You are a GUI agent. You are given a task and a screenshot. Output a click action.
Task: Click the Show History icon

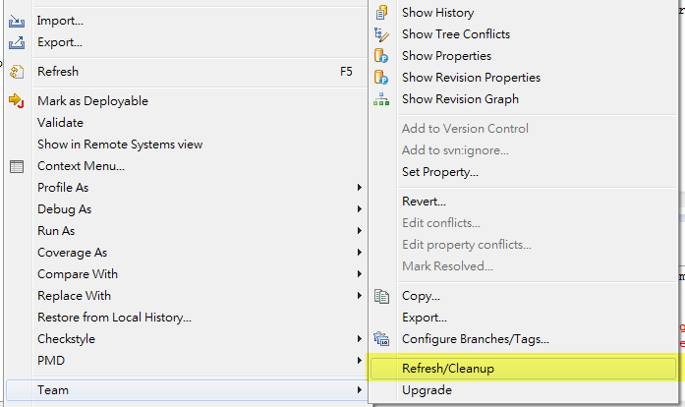coord(382,13)
